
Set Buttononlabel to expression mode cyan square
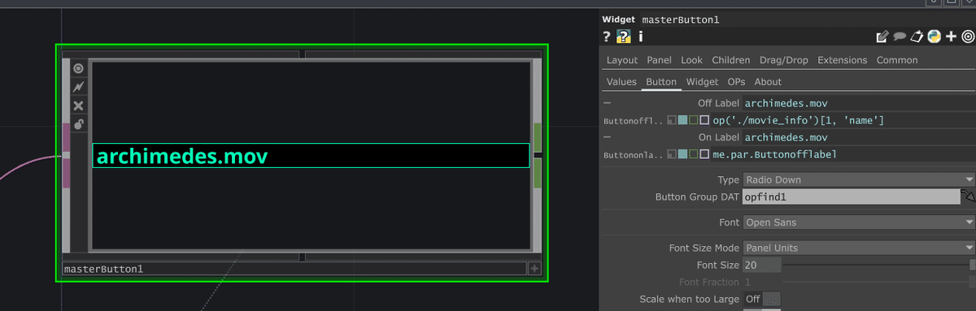[x=682, y=153]
